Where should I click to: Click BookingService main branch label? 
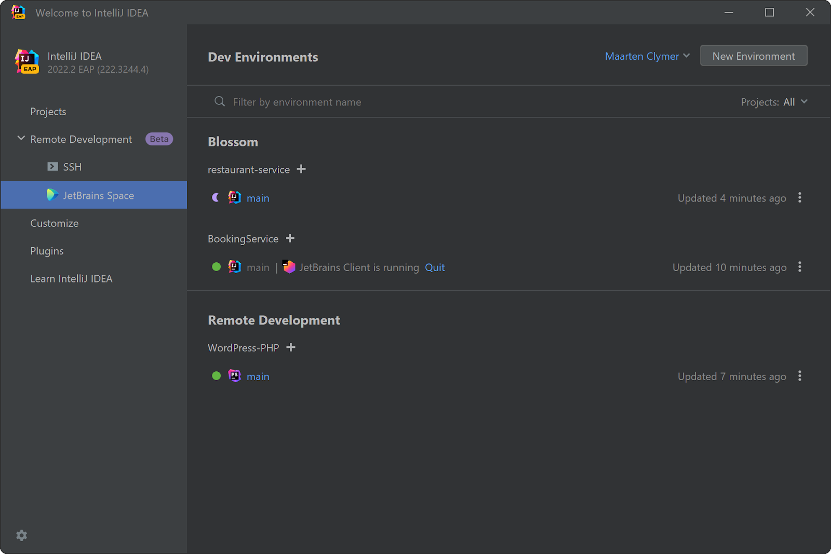pos(258,267)
